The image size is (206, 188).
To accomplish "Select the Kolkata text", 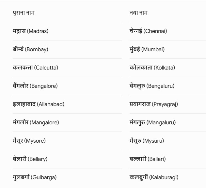I will tap(152, 68).
